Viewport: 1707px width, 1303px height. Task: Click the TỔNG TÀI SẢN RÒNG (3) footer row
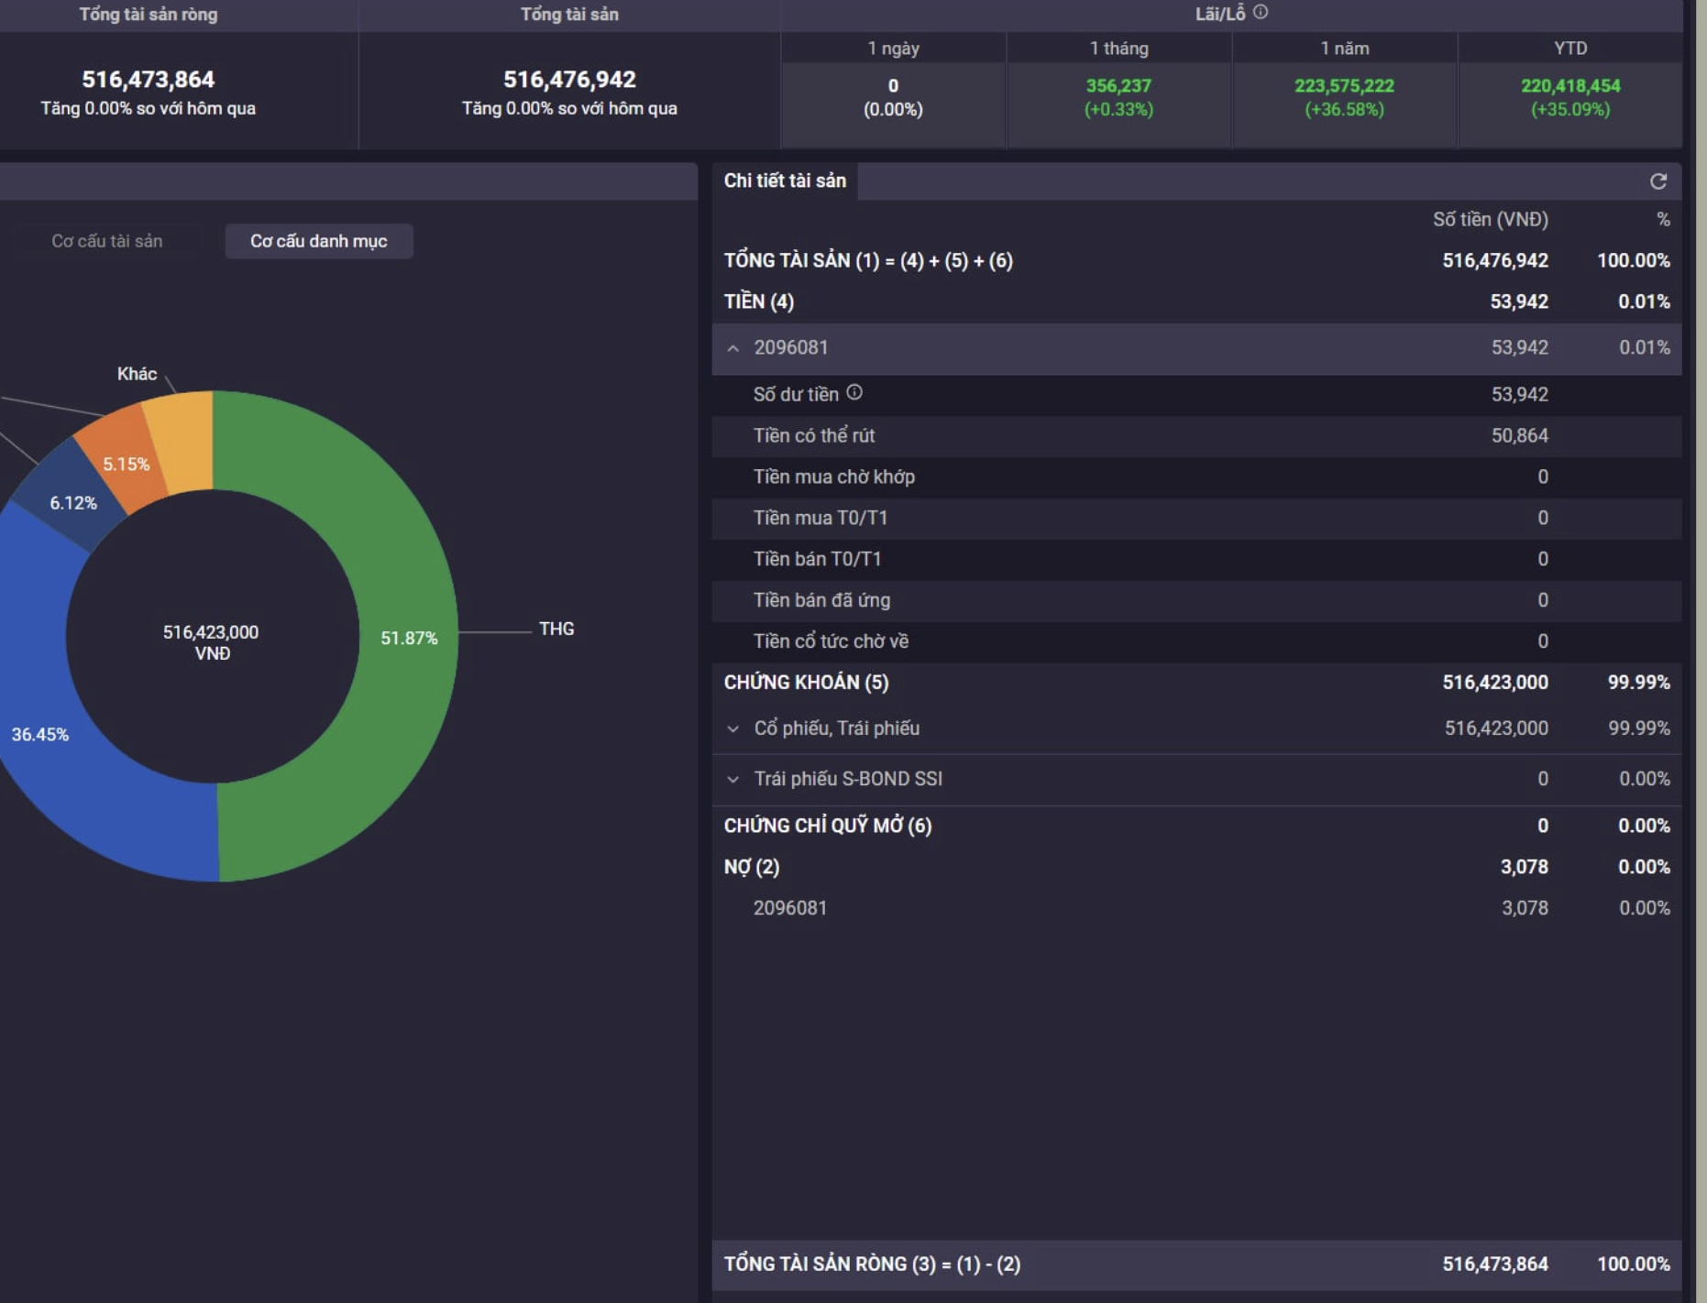[1196, 1265]
